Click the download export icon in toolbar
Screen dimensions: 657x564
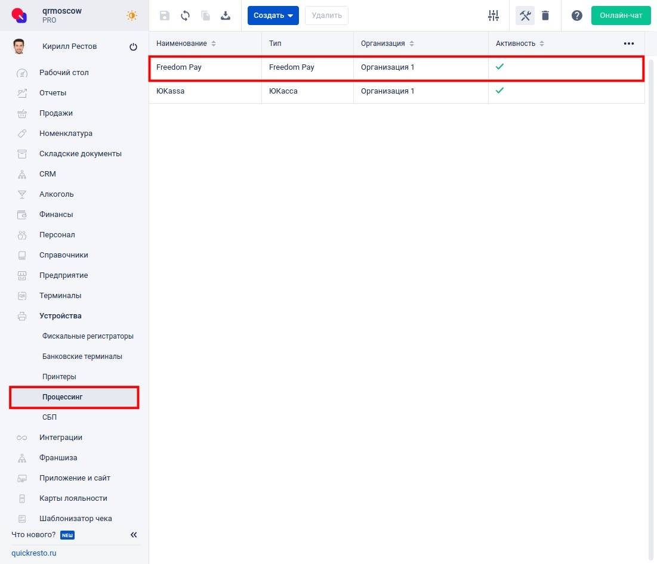pyautogui.click(x=226, y=16)
